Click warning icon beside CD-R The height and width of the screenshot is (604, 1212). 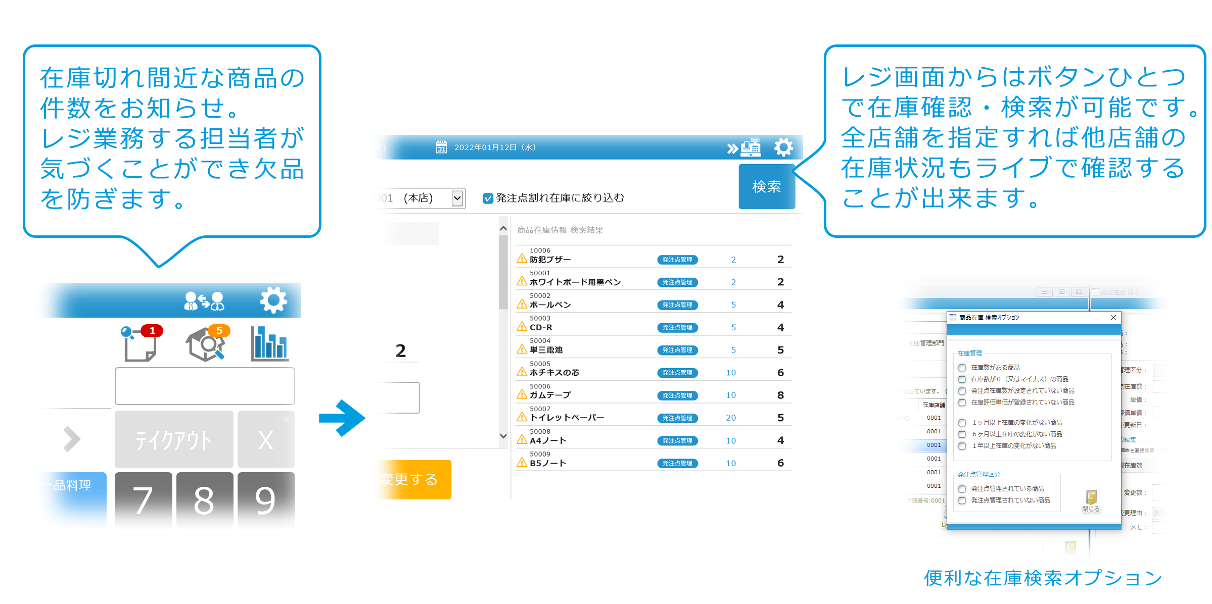(x=522, y=327)
